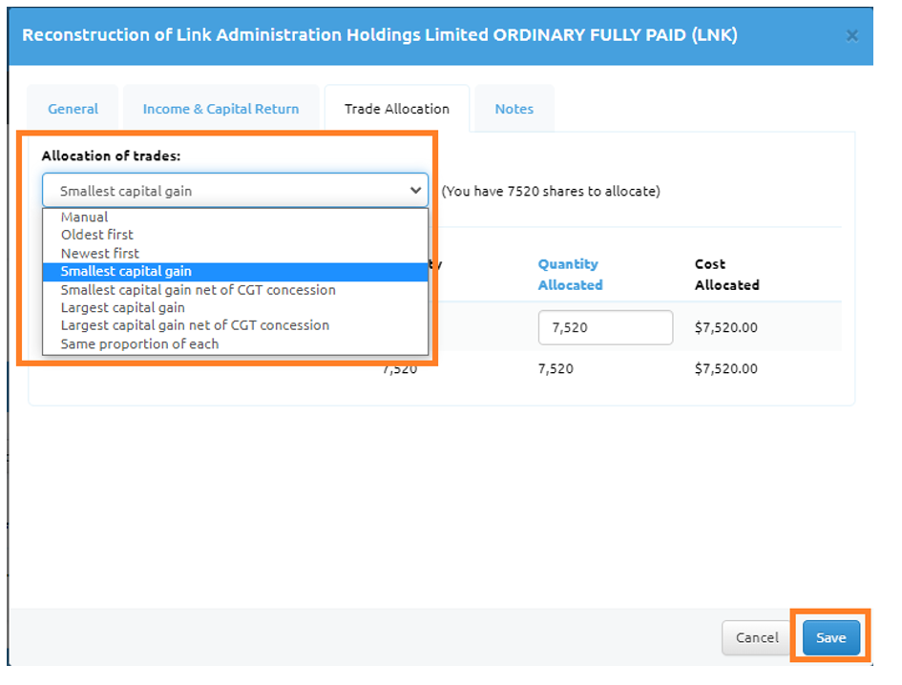Select the Newest first option
Screen dimensions: 902x685
(100, 254)
